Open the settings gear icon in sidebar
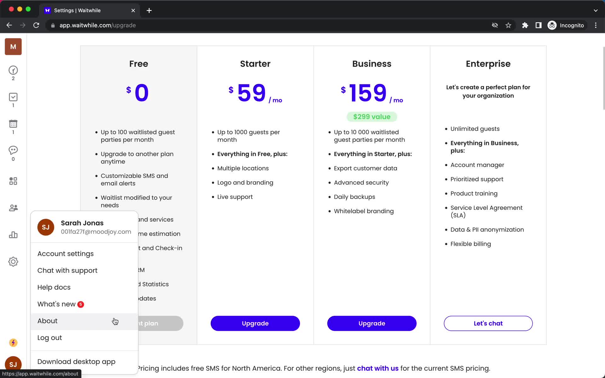Screen dimensions: 605x378 pos(13,262)
